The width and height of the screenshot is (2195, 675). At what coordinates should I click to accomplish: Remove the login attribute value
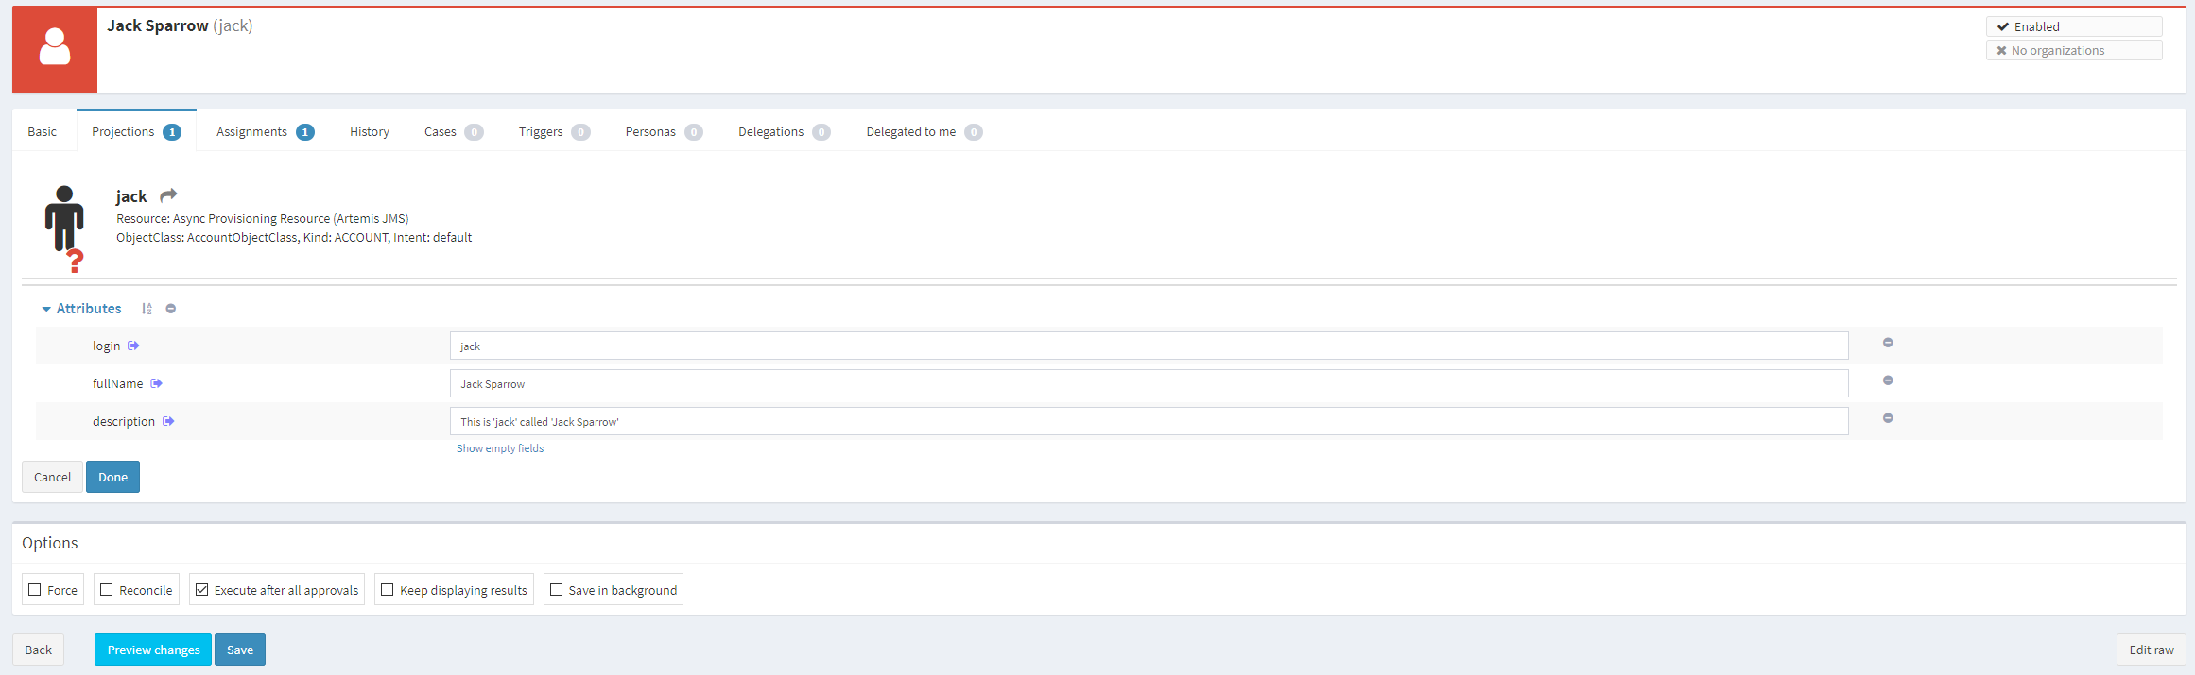[x=1887, y=343]
